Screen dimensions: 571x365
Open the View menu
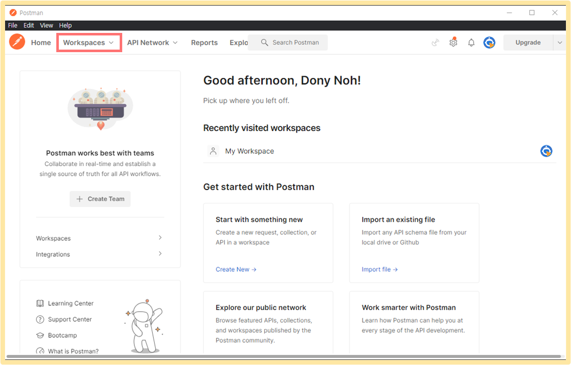(x=46, y=25)
